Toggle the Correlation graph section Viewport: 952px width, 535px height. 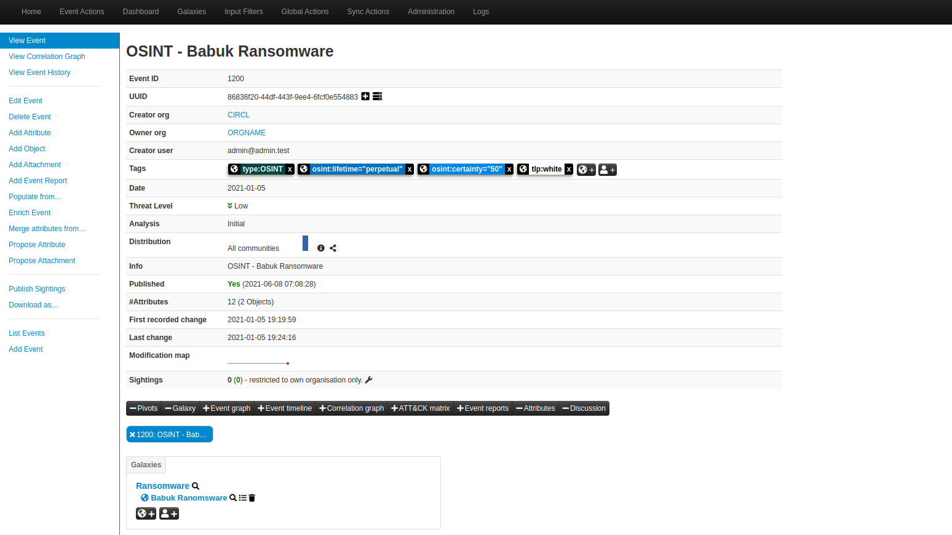(x=352, y=408)
